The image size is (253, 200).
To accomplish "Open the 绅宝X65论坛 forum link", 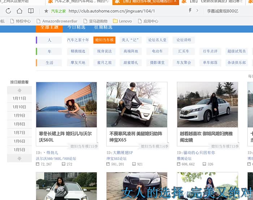I will click(x=116, y=158).
